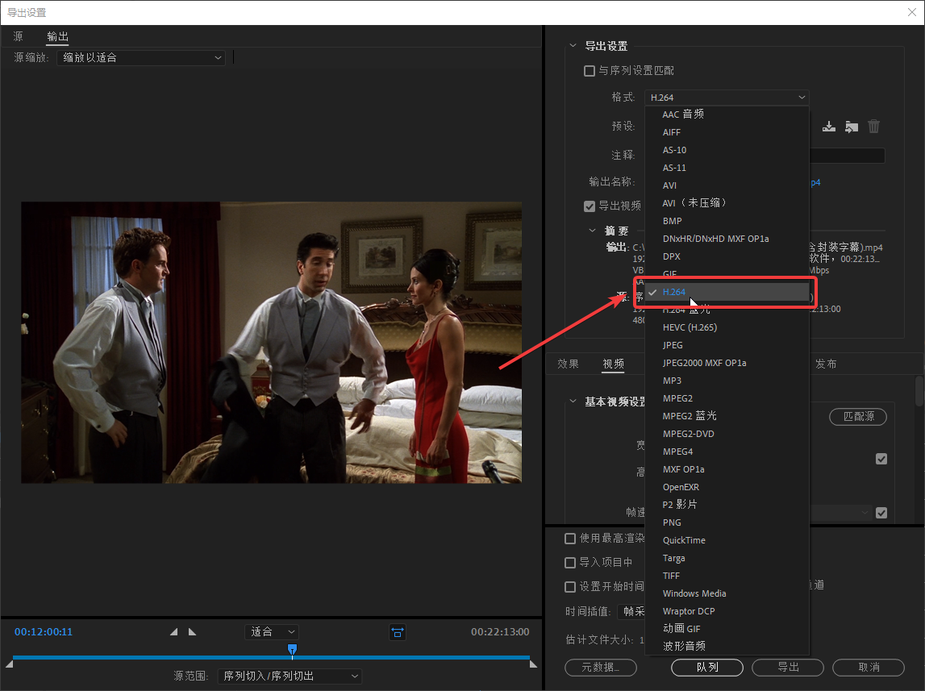925x691 pixels.
Task: Select animated GIF format
Action: click(727, 628)
